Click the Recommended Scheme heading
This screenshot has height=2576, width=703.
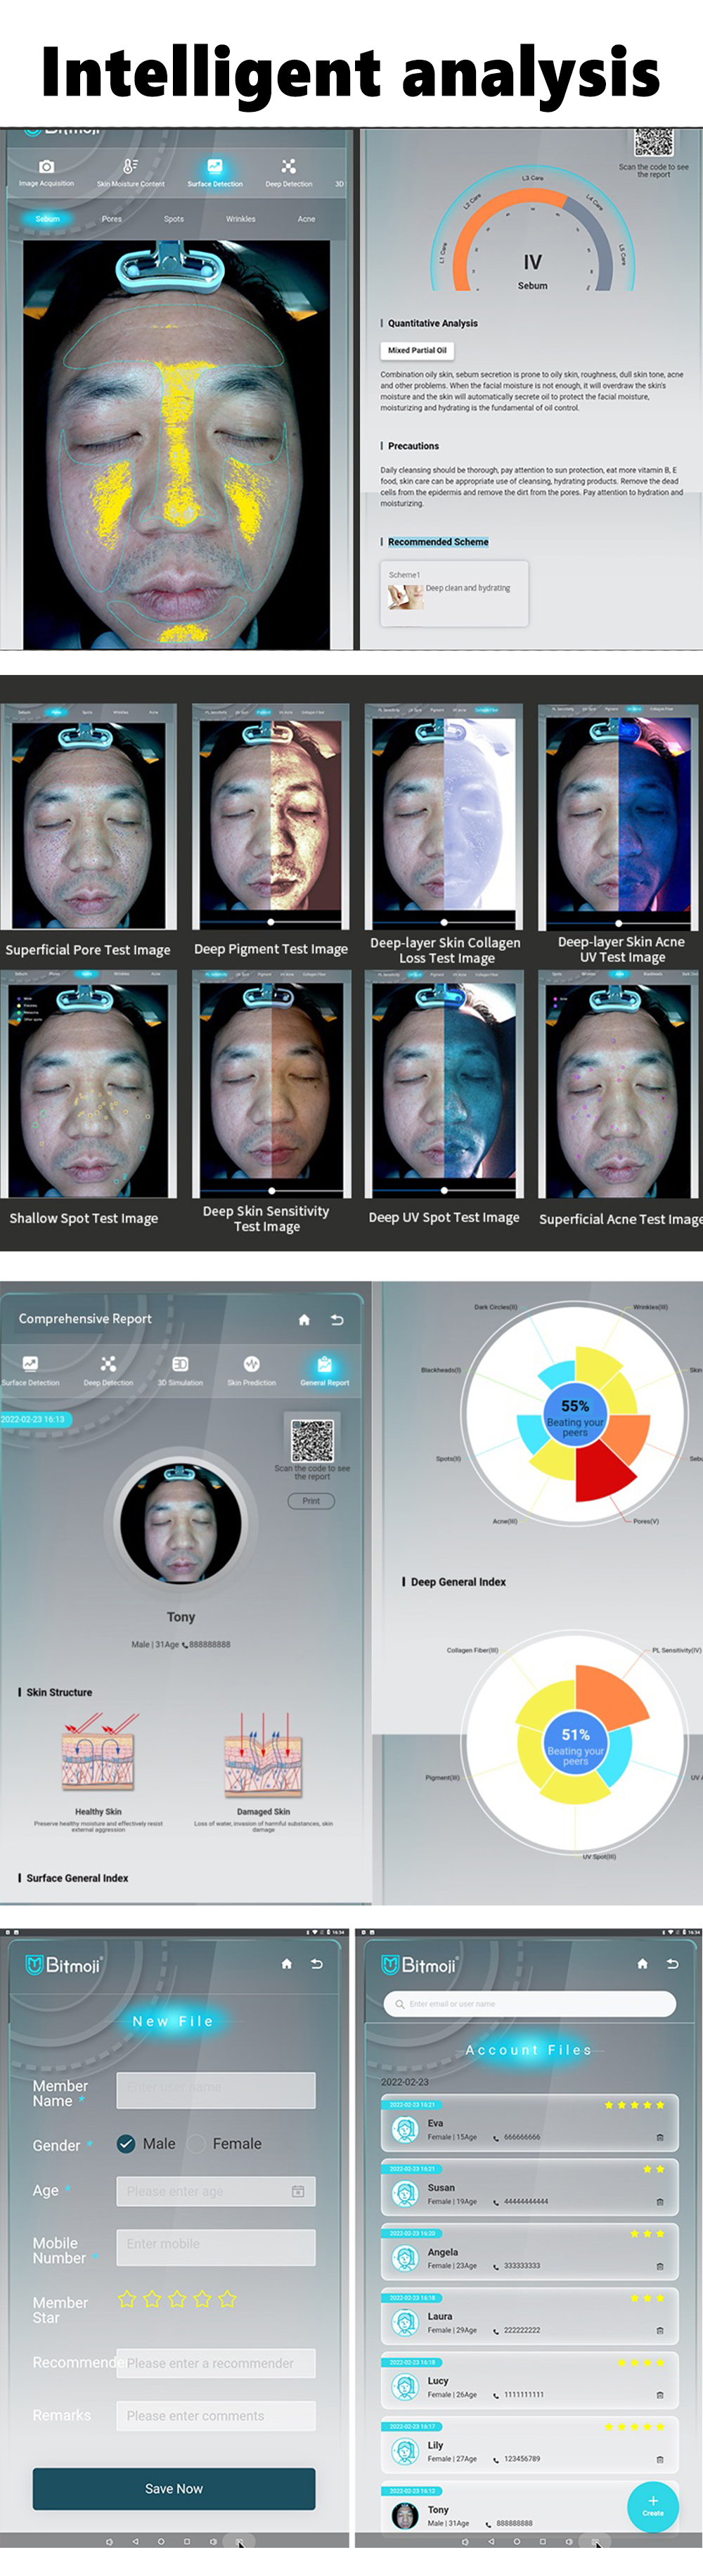click(438, 541)
